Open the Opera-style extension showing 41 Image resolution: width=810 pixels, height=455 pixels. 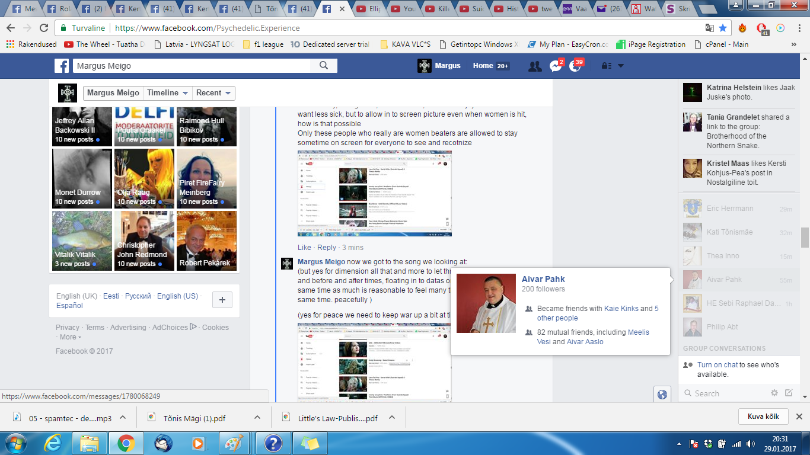point(762,28)
